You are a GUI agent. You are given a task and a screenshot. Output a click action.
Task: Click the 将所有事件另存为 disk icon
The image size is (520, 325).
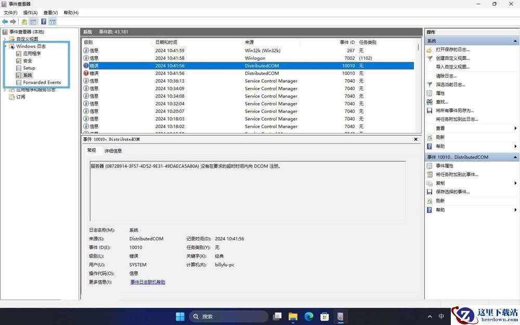coord(430,110)
